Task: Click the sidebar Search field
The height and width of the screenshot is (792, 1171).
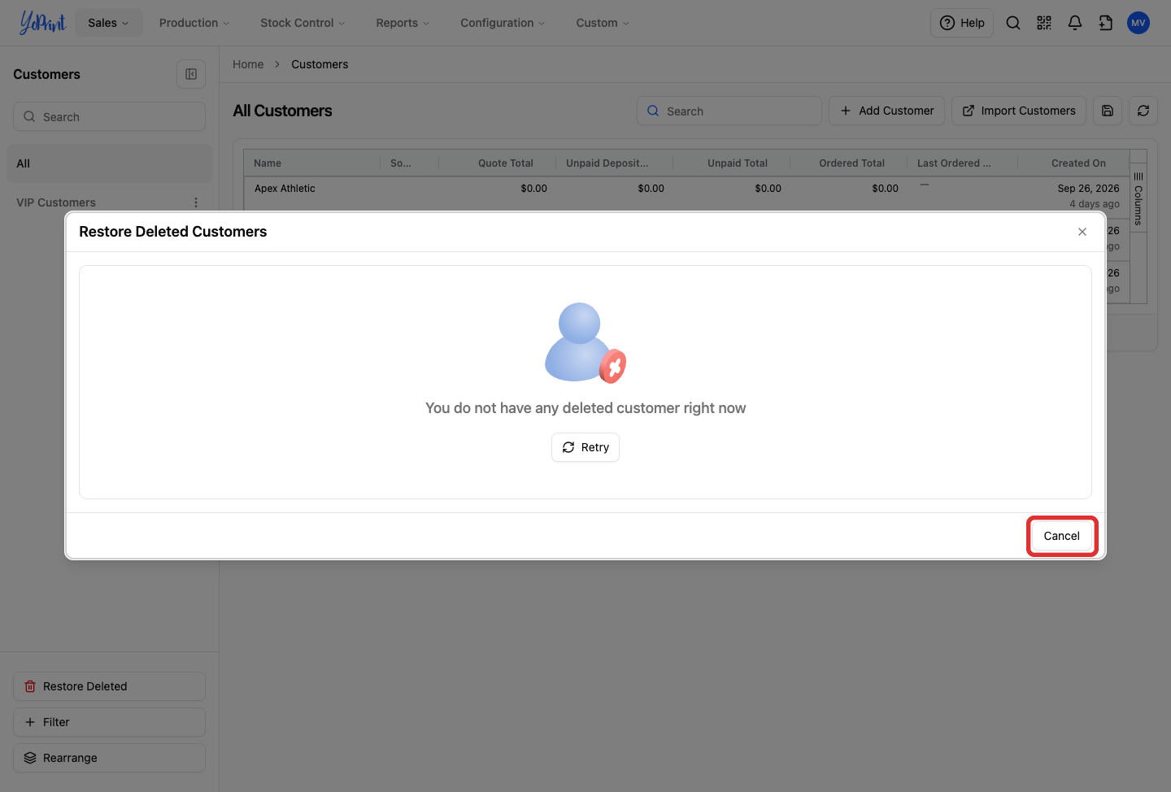Action: pyautogui.click(x=109, y=116)
